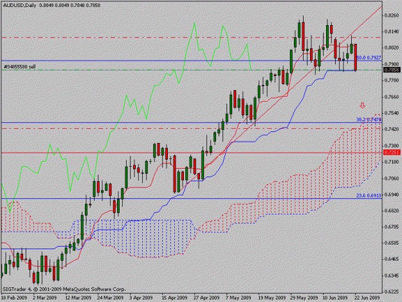Click the 0.7540 price axis label
Screen dimensions: 402x302
pyautogui.click(x=392, y=113)
